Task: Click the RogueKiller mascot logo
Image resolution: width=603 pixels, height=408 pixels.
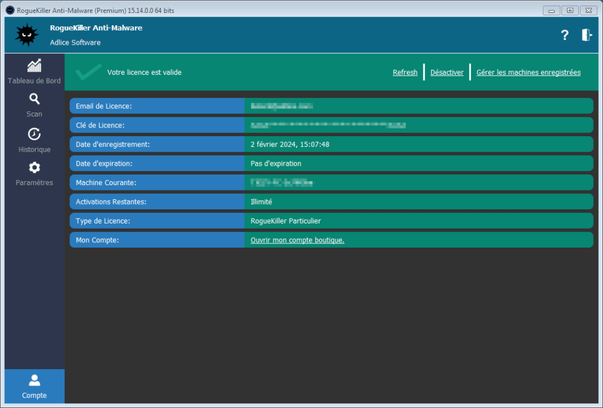Action: tap(26, 35)
